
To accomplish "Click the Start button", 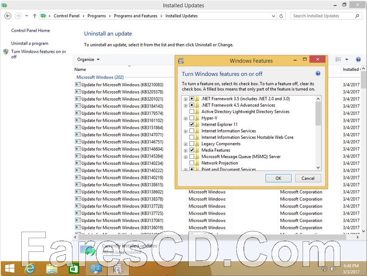I will tap(10, 268).
